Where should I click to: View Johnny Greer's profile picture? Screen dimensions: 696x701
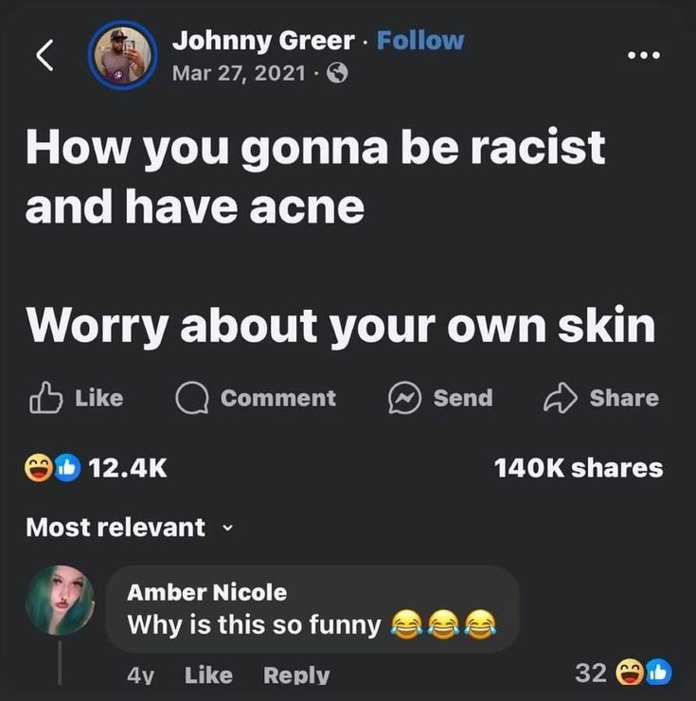pyautogui.click(x=122, y=56)
